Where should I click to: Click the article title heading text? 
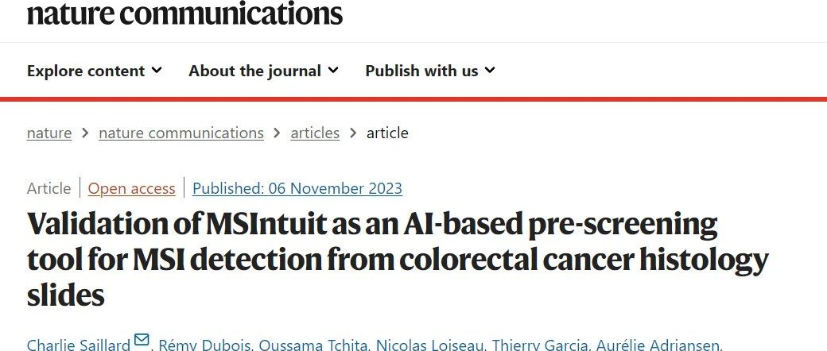[x=398, y=260]
